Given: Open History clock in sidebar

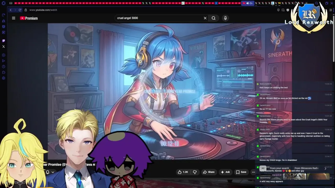Looking at the screenshot, I should 4,67.
